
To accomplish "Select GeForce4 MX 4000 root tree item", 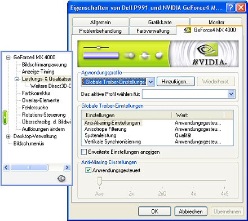I will pyautogui.click(x=34, y=58).
